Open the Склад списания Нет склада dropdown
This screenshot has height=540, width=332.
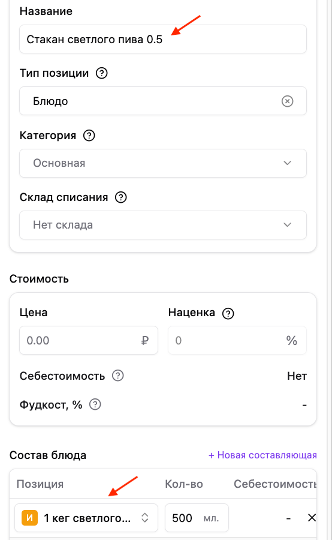point(163,225)
